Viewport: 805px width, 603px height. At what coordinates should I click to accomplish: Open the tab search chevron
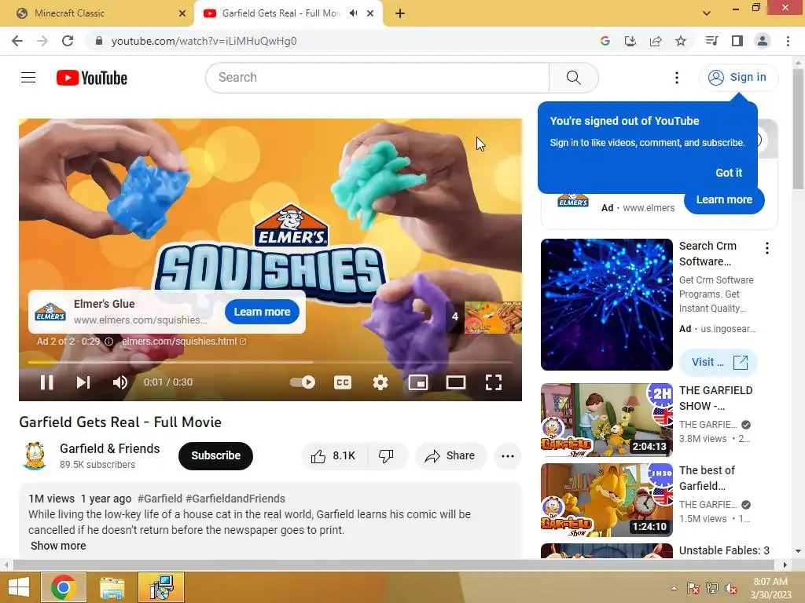707,13
